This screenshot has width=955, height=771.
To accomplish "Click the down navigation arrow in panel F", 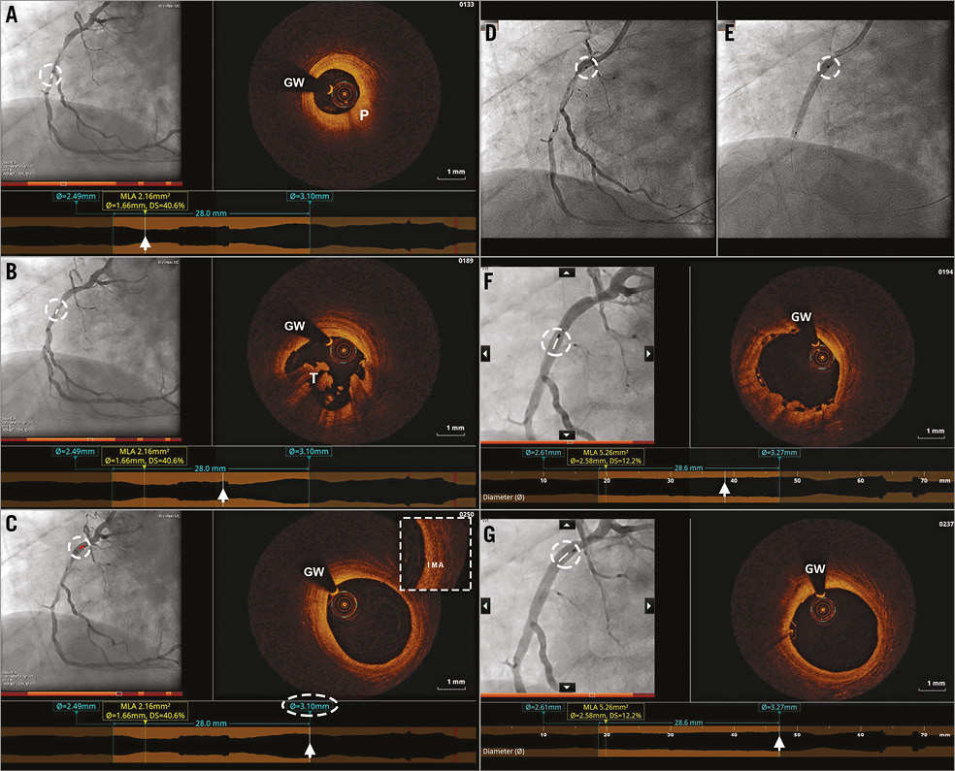I will (567, 434).
